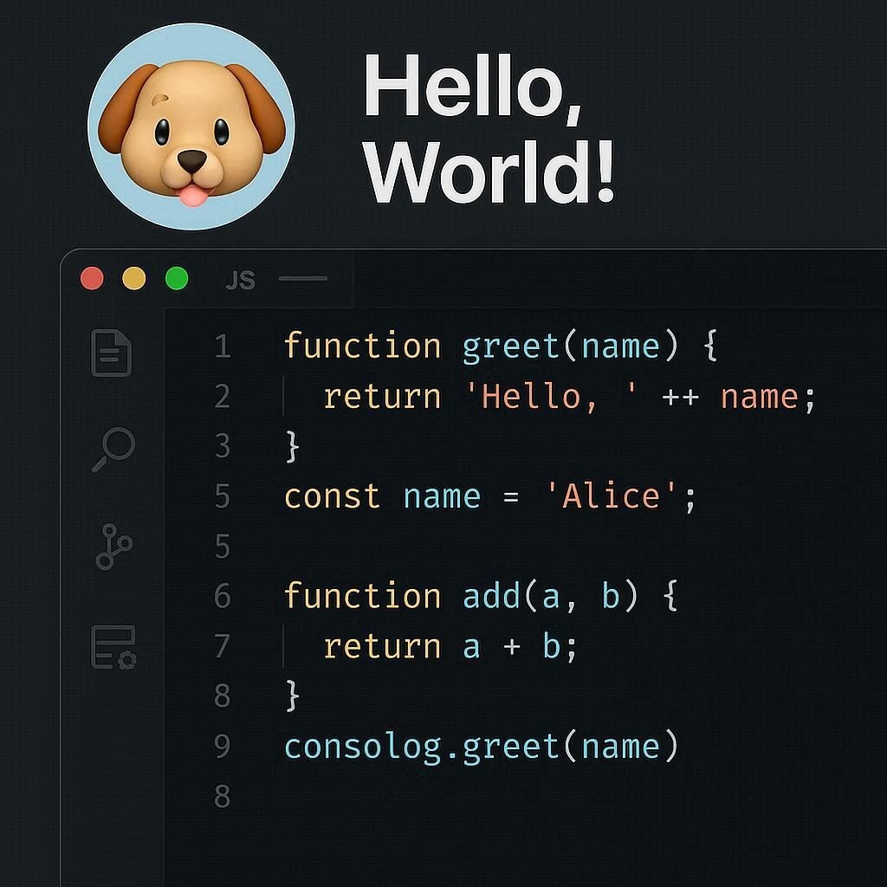Screen dimensions: 887x887
Task: Click 'greet' in the function declaration
Action: tap(511, 347)
